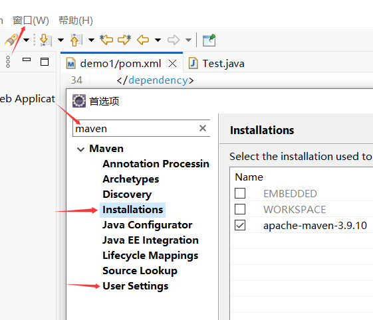Click the Forward navigation arrow icon
This screenshot has width=373, height=320.
(173, 40)
